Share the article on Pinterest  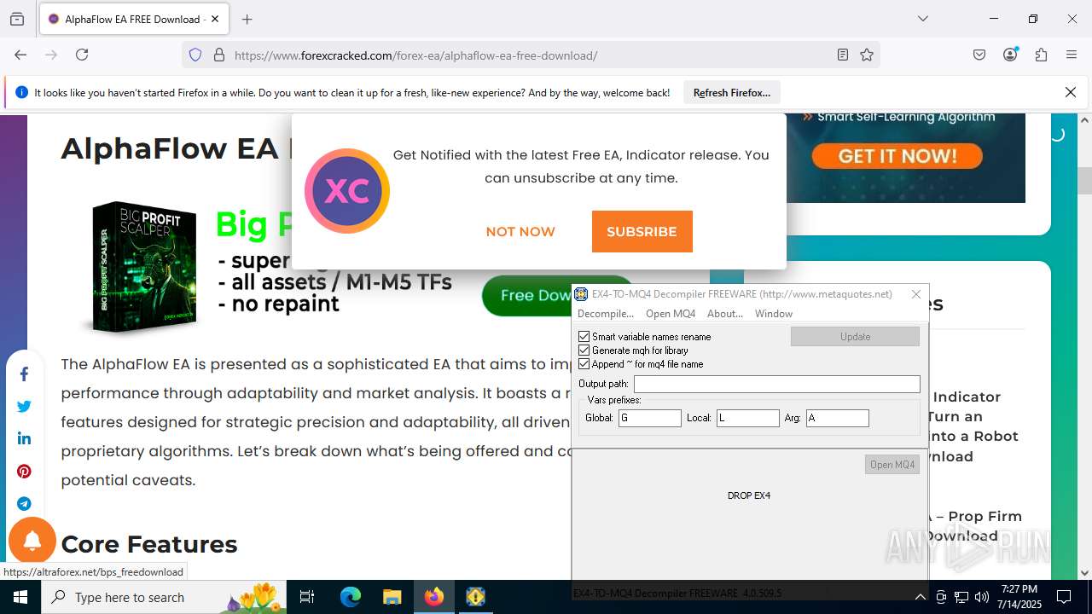click(x=24, y=471)
